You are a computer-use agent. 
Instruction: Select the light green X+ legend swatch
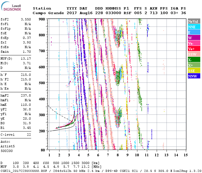pos(194,65)
